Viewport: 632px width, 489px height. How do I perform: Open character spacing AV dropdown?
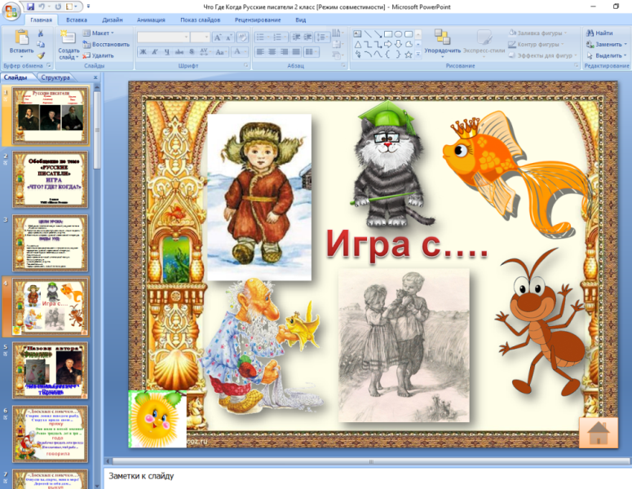tap(205, 51)
